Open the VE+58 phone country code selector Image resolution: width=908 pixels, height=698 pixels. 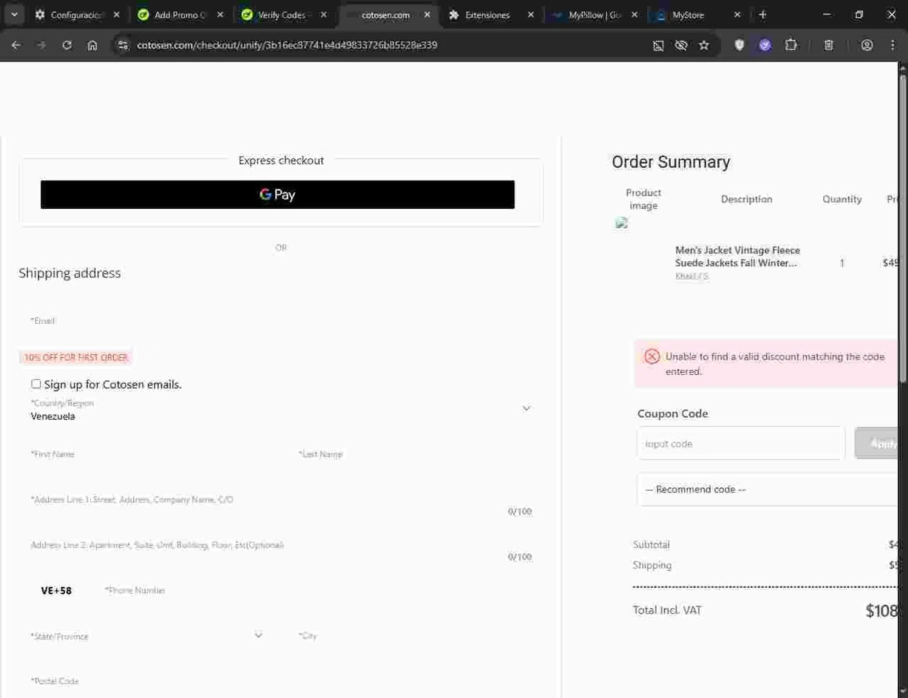[56, 590]
